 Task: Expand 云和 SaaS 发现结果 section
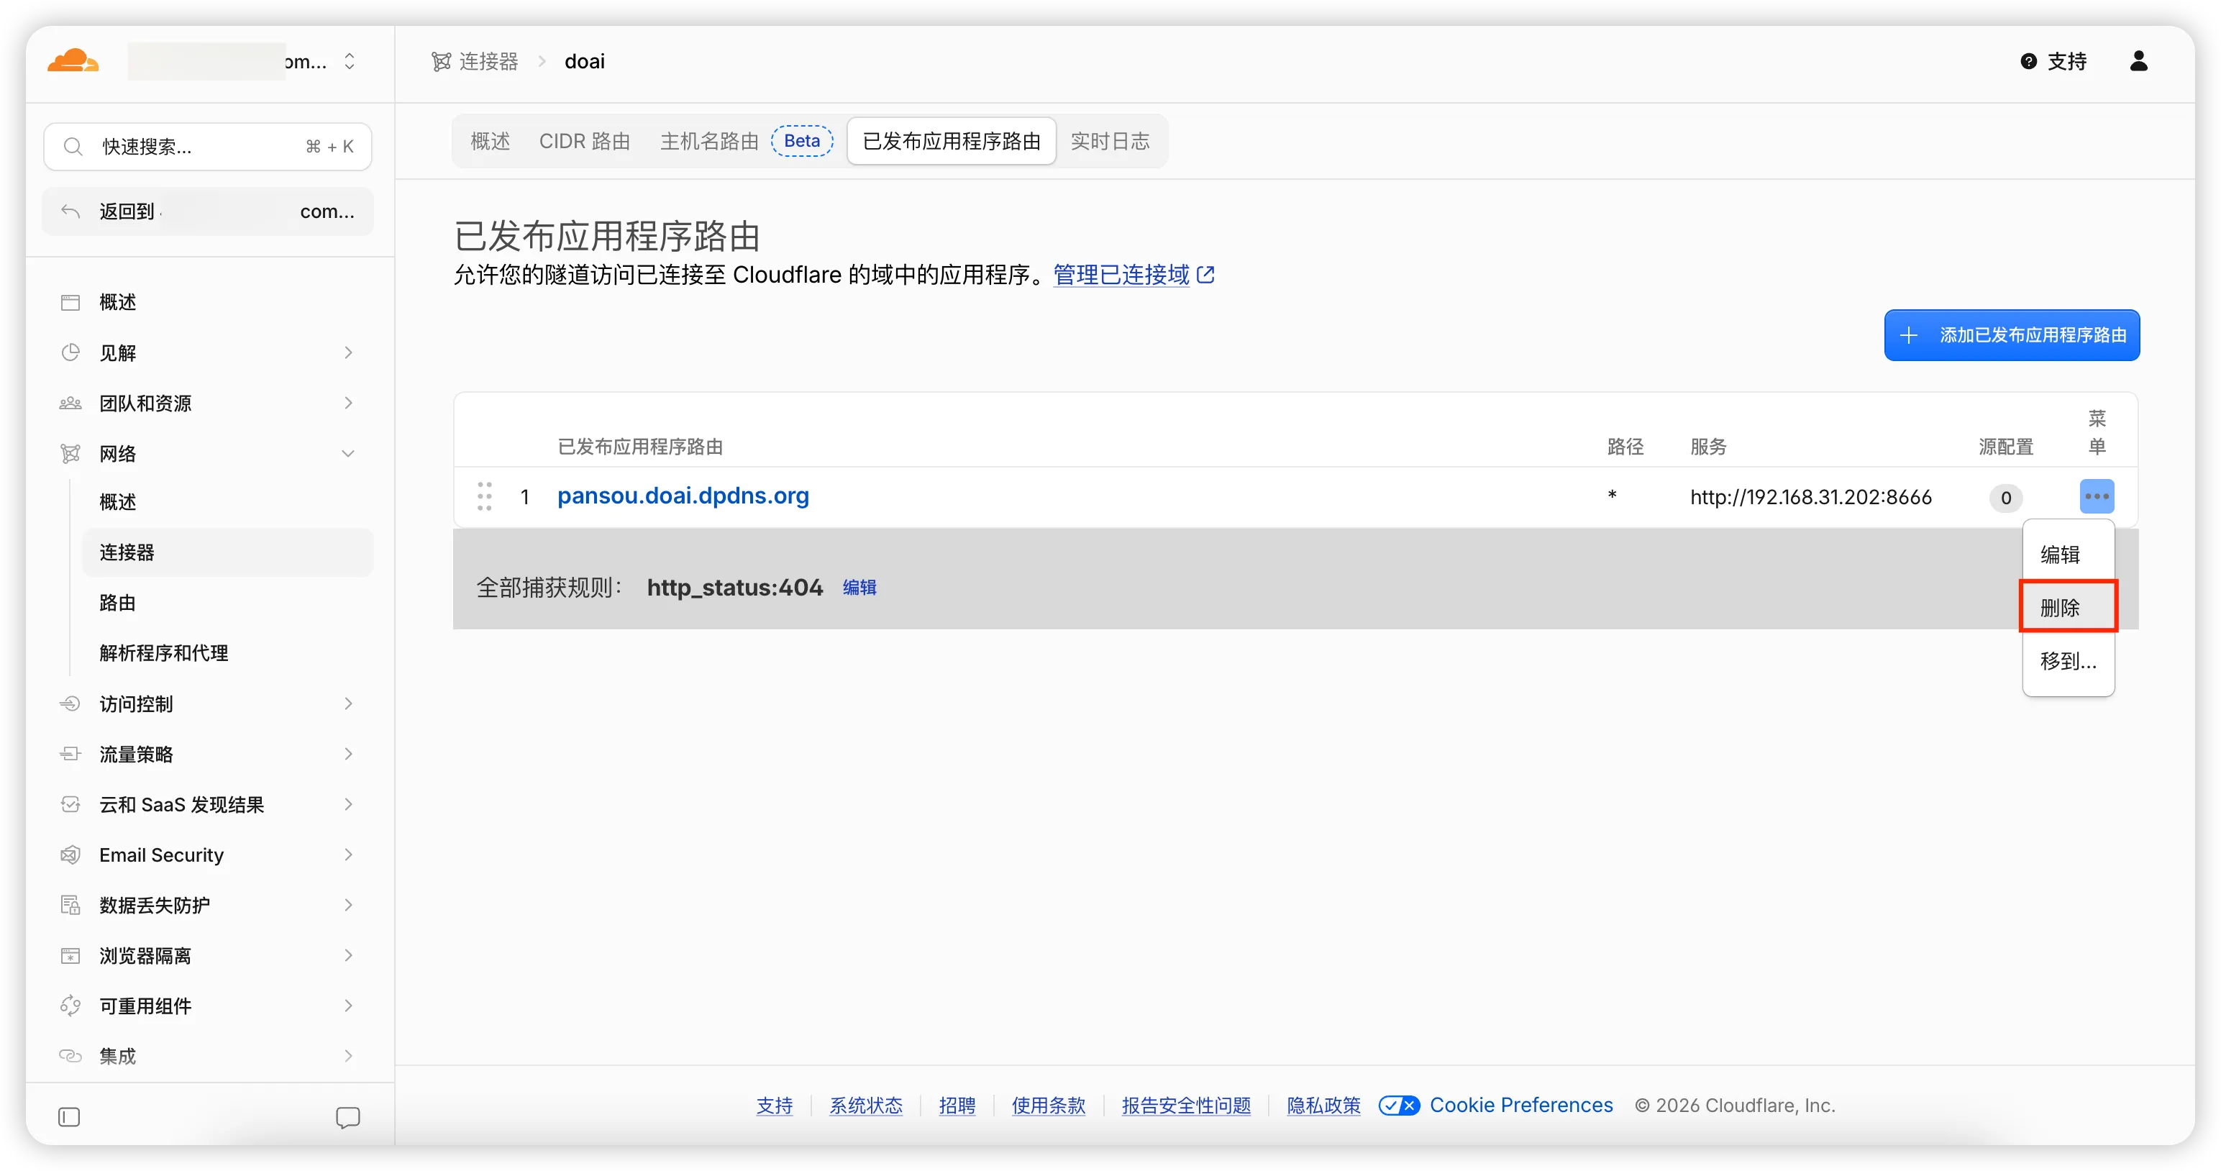coord(208,805)
